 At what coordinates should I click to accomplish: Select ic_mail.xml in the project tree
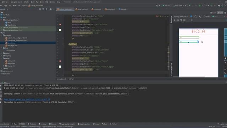tap(11, 43)
